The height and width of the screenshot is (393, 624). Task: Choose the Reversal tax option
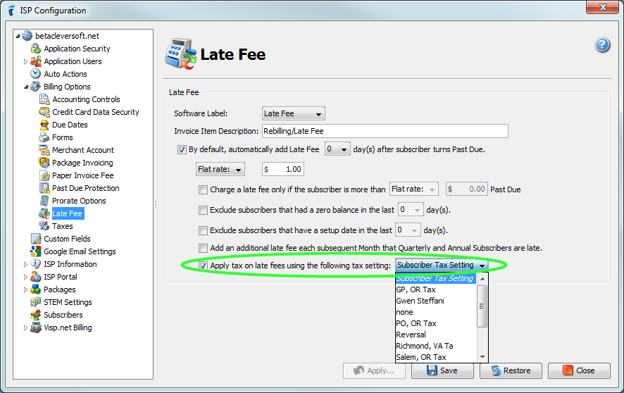(436, 335)
